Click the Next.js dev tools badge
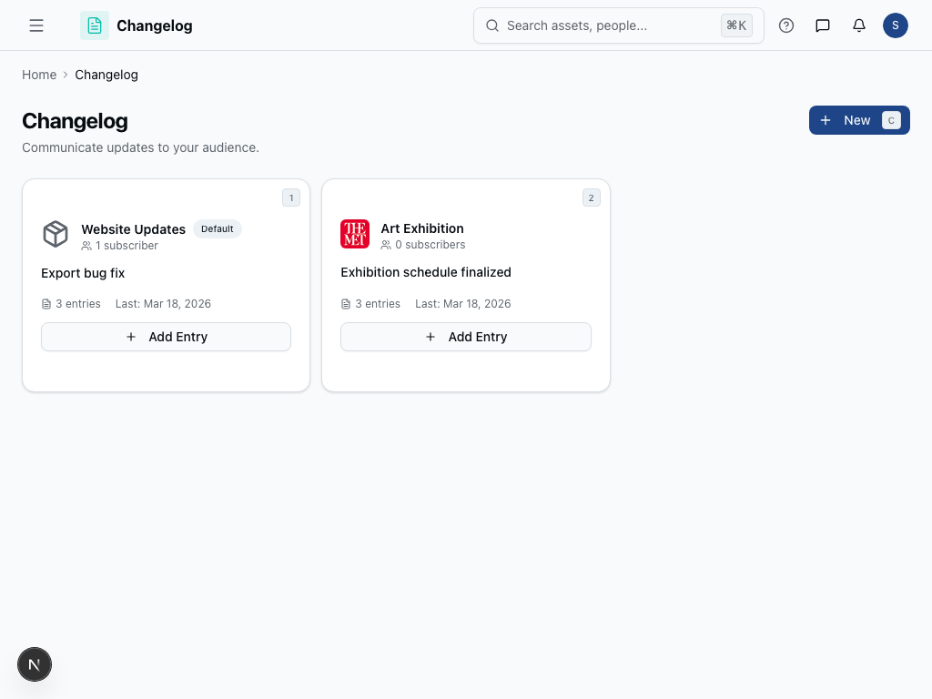Viewport: 932px width, 699px height. point(35,665)
